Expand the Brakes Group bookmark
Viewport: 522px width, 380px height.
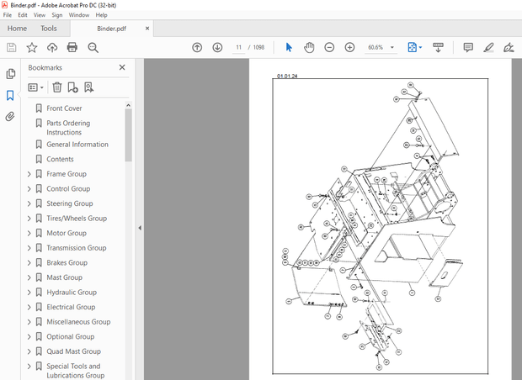coord(29,262)
